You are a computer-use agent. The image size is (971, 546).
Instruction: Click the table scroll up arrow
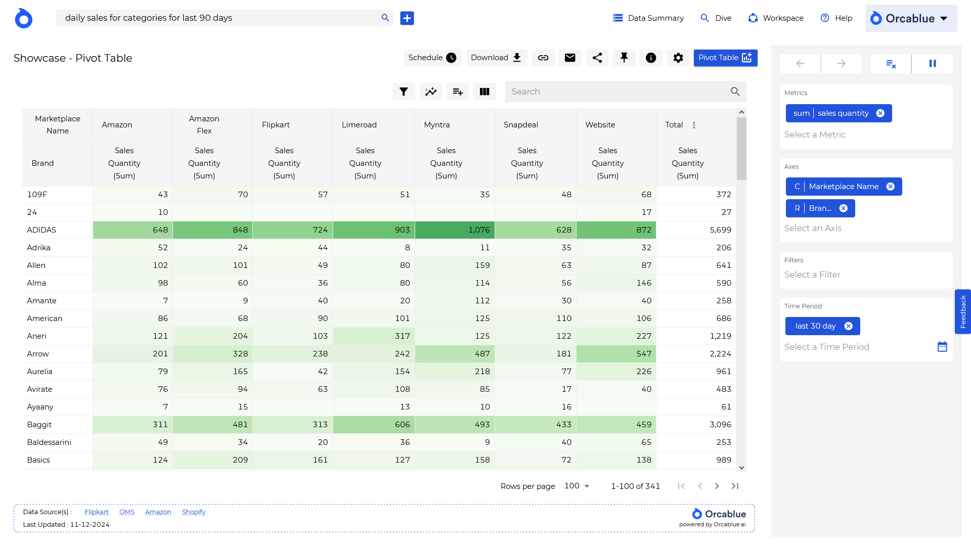pos(741,112)
